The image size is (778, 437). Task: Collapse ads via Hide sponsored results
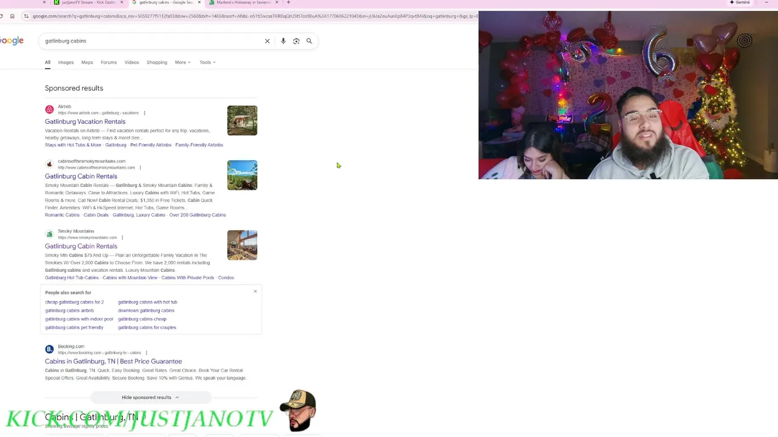[x=150, y=398]
